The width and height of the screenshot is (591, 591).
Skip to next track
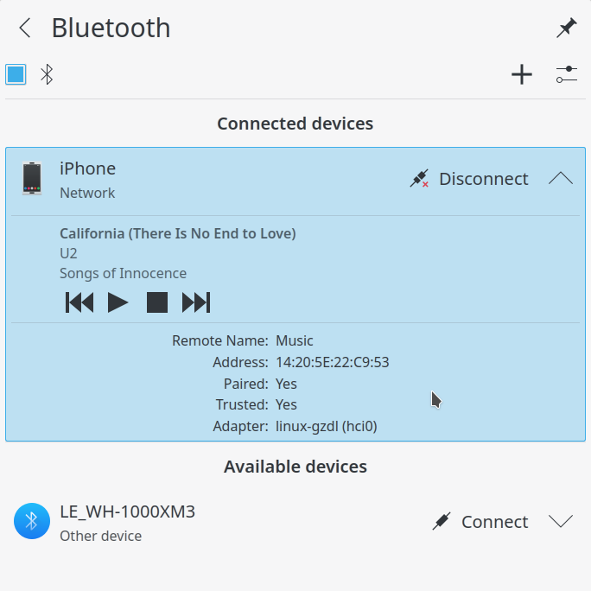tap(196, 302)
